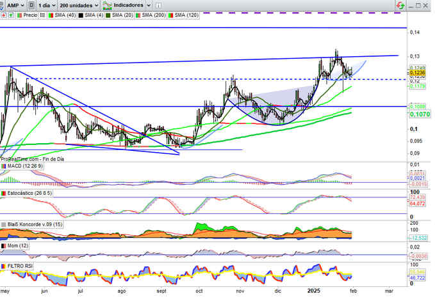Select the SMA (200) indicator label

pos(154,14)
